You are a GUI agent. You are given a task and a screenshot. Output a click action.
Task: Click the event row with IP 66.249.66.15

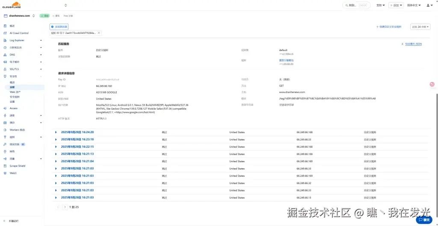pyautogui.click(x=240, y=198)
